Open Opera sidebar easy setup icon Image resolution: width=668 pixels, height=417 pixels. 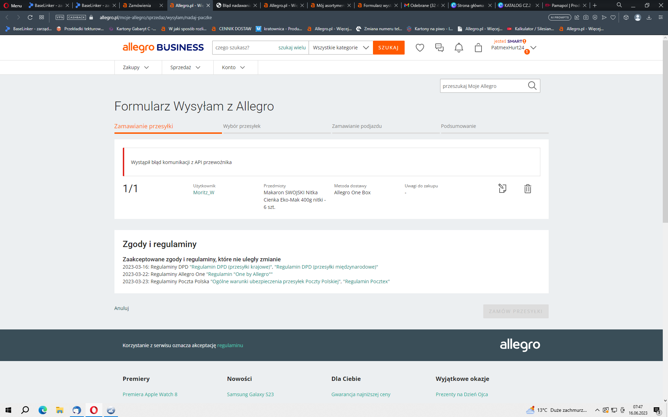click(x=660, y=17)
